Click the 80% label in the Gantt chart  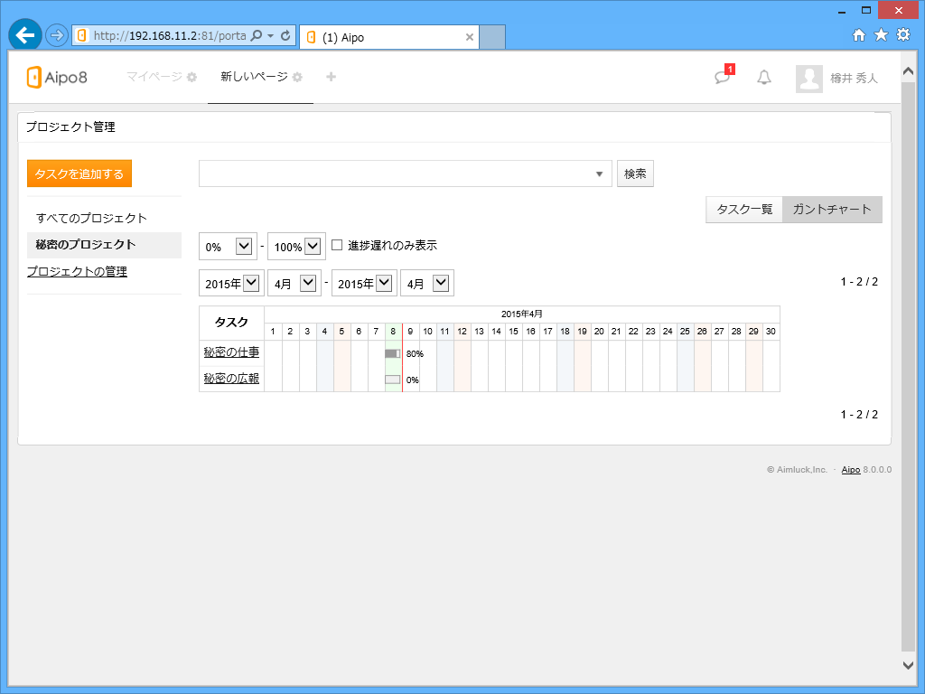(415, 354)
